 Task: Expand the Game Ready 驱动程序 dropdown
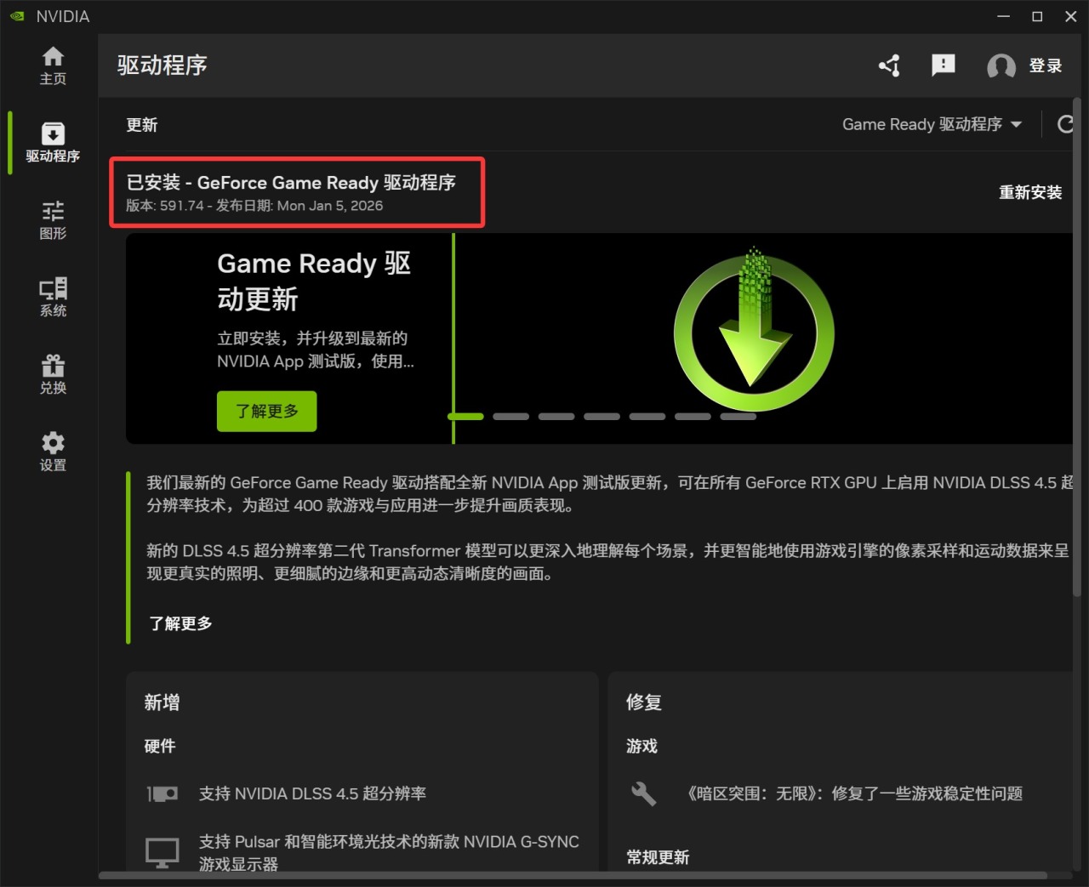[x=932, y=125]
